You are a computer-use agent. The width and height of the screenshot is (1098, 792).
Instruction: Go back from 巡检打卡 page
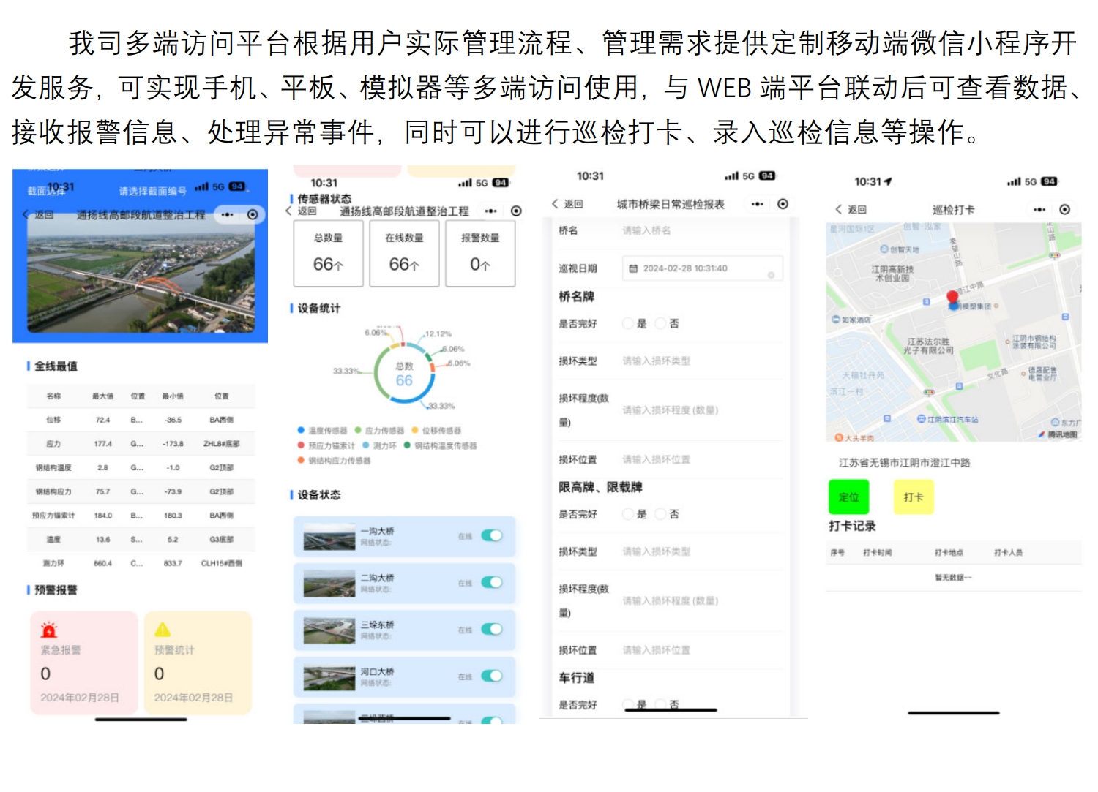(850, 210)
